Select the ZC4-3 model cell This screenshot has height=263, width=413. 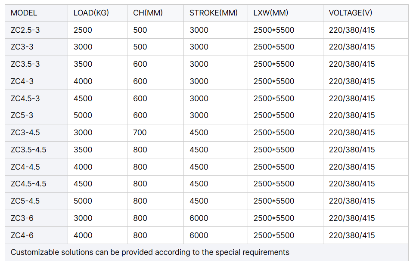pos(22,81)
